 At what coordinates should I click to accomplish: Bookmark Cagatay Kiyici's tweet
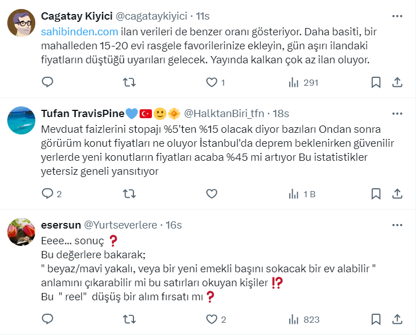(376, 82)
